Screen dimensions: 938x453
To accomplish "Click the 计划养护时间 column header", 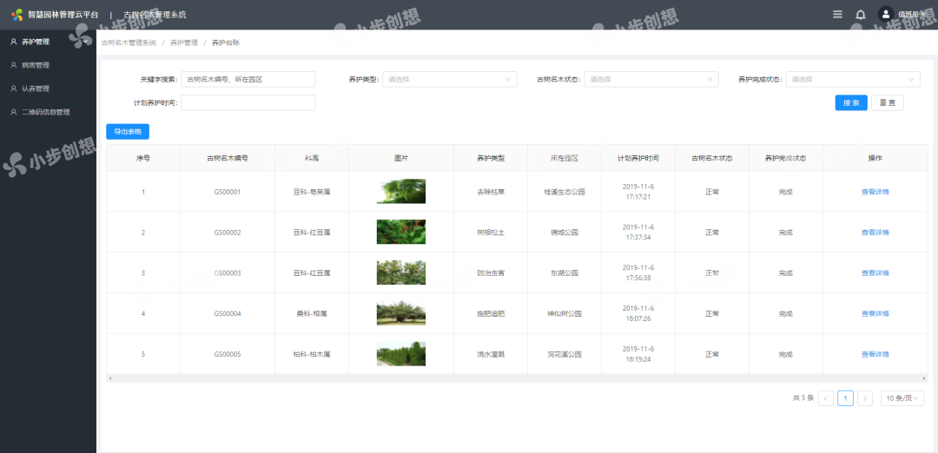I will [638, 158].
